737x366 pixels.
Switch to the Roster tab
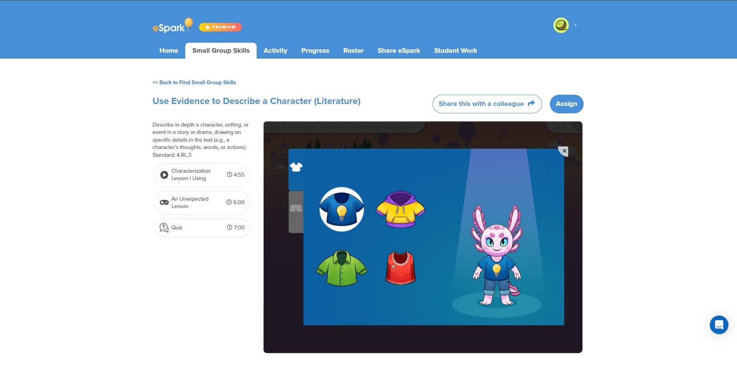pos(353,50)
